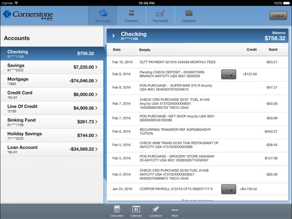Open the Deposits camera icon
The image size is (292, 219).
(189, 13)
